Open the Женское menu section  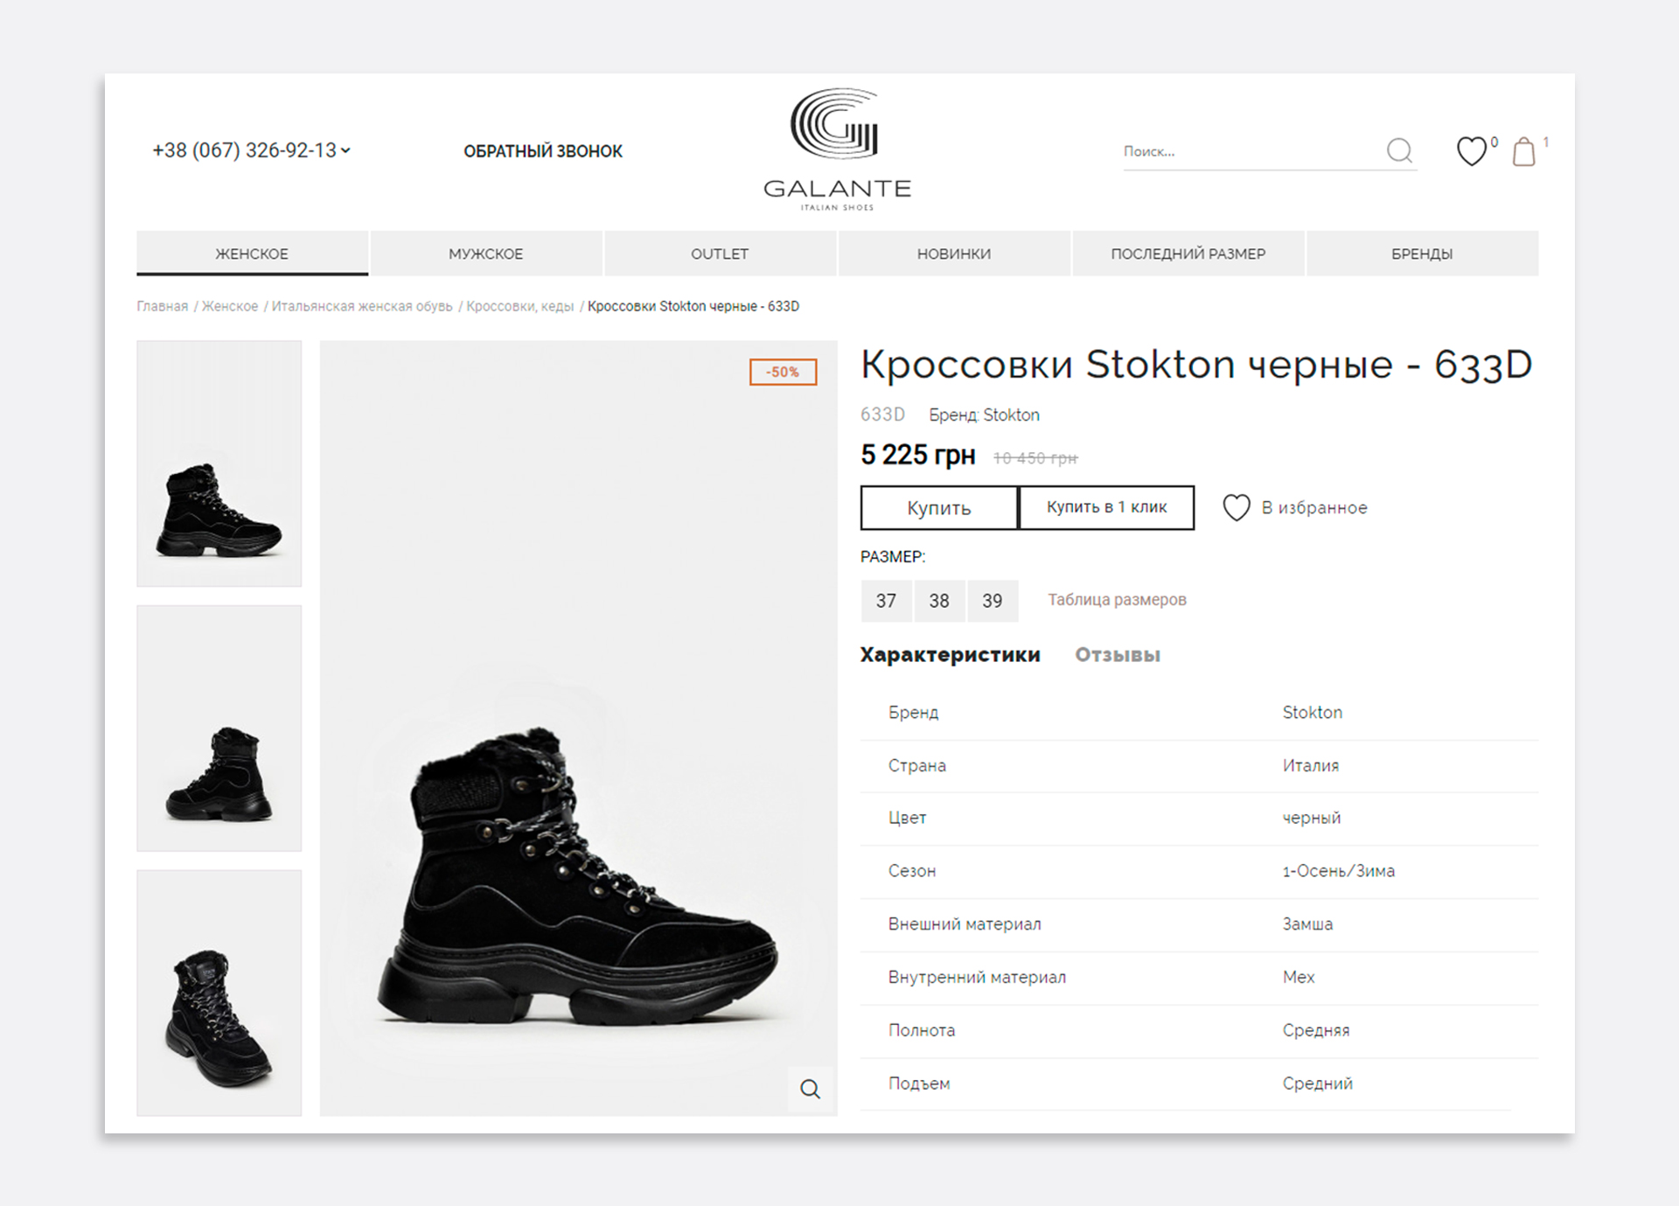click(x=252, y=254)
